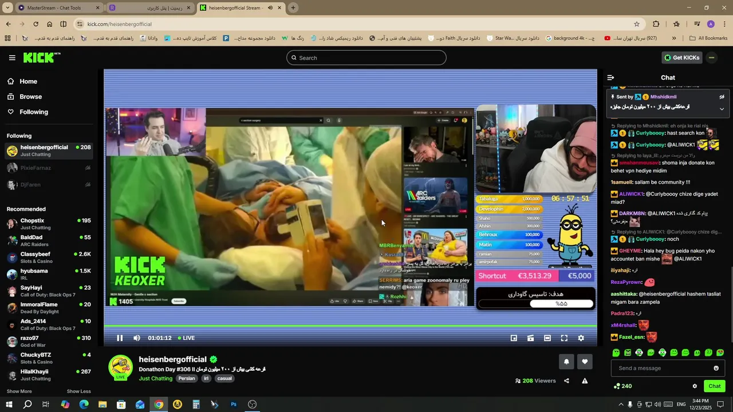
Task: Open the Kick sidebar hamburger menu
Action: 12,58
